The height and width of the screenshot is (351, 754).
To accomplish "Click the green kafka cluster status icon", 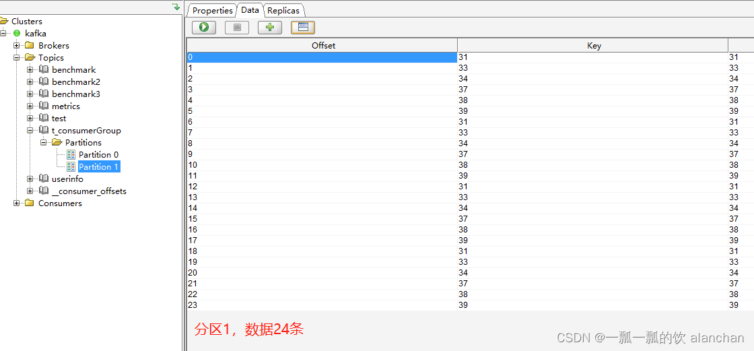I will pos(17,33).
